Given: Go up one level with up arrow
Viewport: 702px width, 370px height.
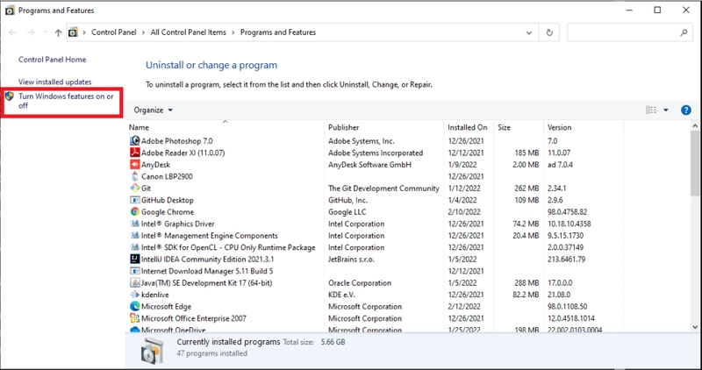Looking at the screenshot, I should (58, 32).
